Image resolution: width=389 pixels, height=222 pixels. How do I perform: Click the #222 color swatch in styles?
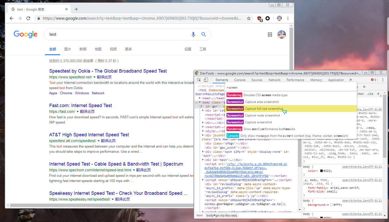(x=322, y=171)
